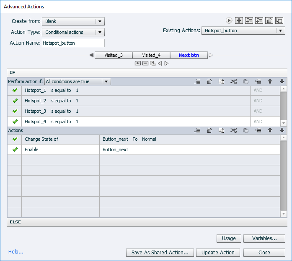Toggle the checkmark for the Hotspot_2 condition
This screenshot has width=292, height=261.
click(x=15, y=101)
